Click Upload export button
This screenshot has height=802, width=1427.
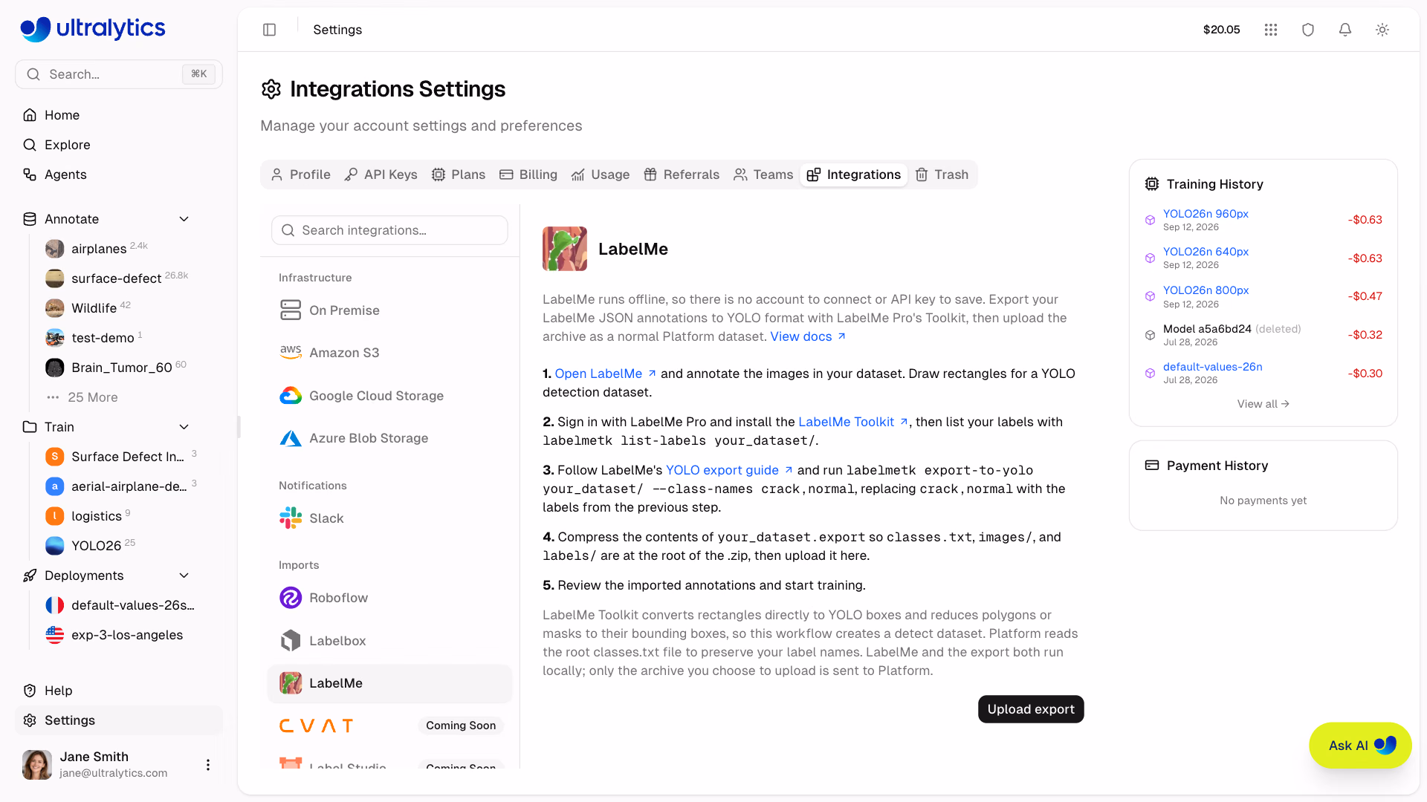(x=1031, y=709)
